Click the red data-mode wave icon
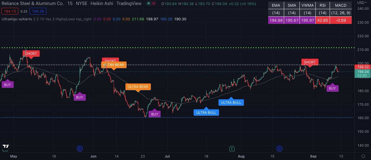The image size is (371, 160). [154, 4]
